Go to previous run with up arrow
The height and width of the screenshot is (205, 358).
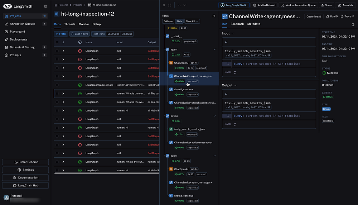point(179,5)
